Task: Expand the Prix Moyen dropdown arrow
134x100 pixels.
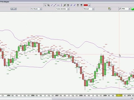Action: [41, 9]
